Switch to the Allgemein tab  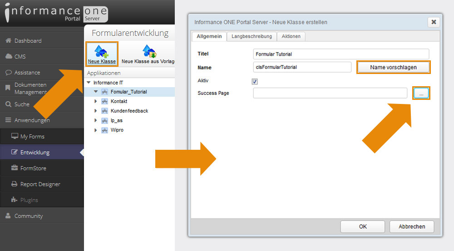[x=209, y=36]
